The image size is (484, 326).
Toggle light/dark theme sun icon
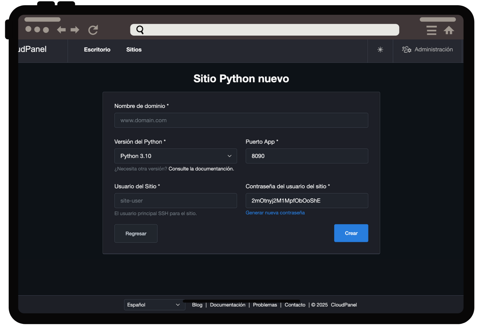tap(380, 50)
